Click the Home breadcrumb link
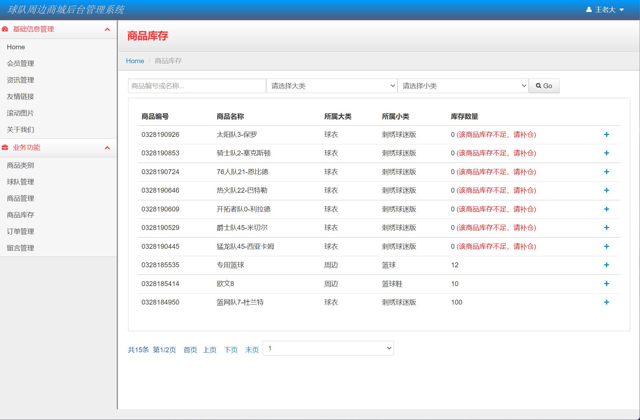The image size is (640, 420). click(135, 61)
